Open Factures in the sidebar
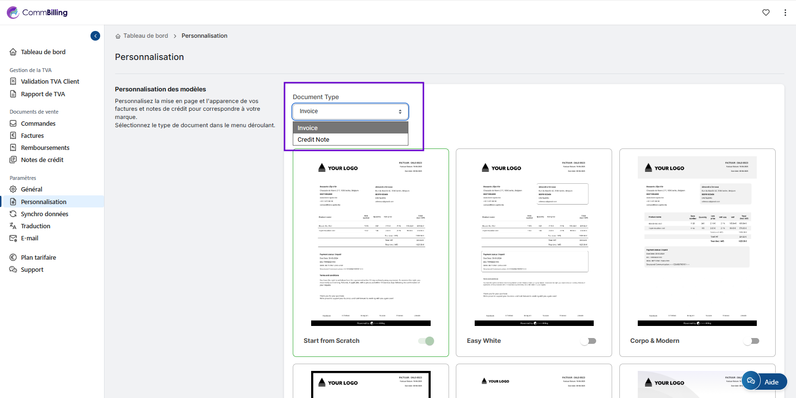Viewport: 796px width, 398px height. [32, 135]
